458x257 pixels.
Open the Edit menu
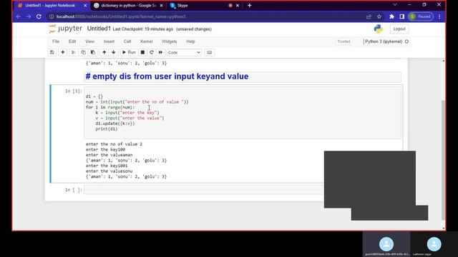point(72,41)
